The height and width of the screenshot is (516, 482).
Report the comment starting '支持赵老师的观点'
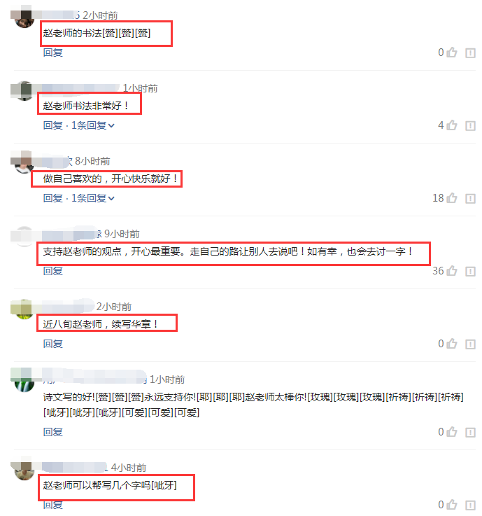click(470, 271)
